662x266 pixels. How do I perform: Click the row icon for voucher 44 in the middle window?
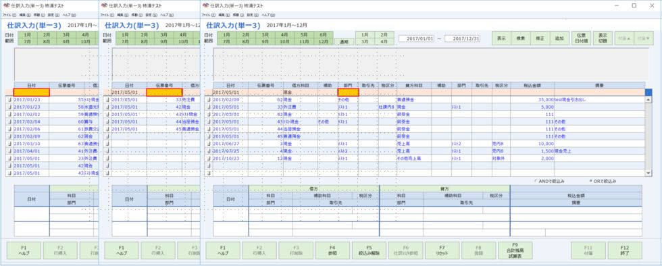click(107, 122)
